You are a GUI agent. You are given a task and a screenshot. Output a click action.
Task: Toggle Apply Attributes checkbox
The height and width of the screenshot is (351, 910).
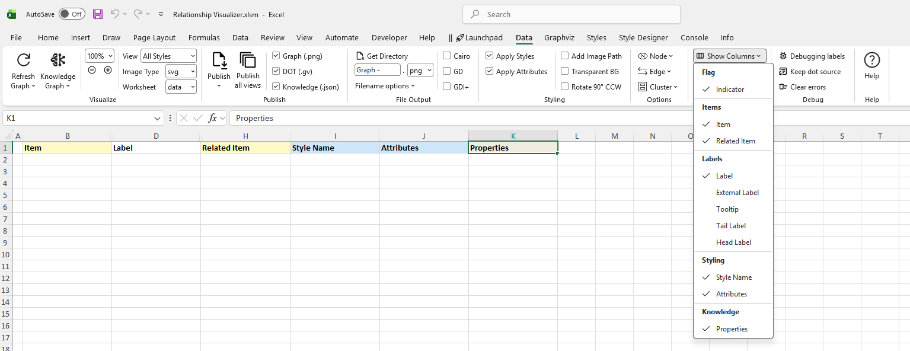click(x=489, y=72)
